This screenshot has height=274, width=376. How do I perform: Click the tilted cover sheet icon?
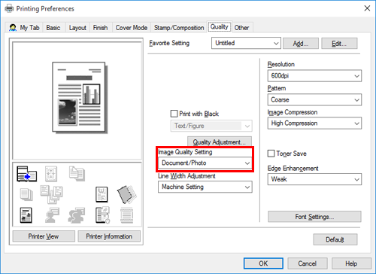pos(127,194)
